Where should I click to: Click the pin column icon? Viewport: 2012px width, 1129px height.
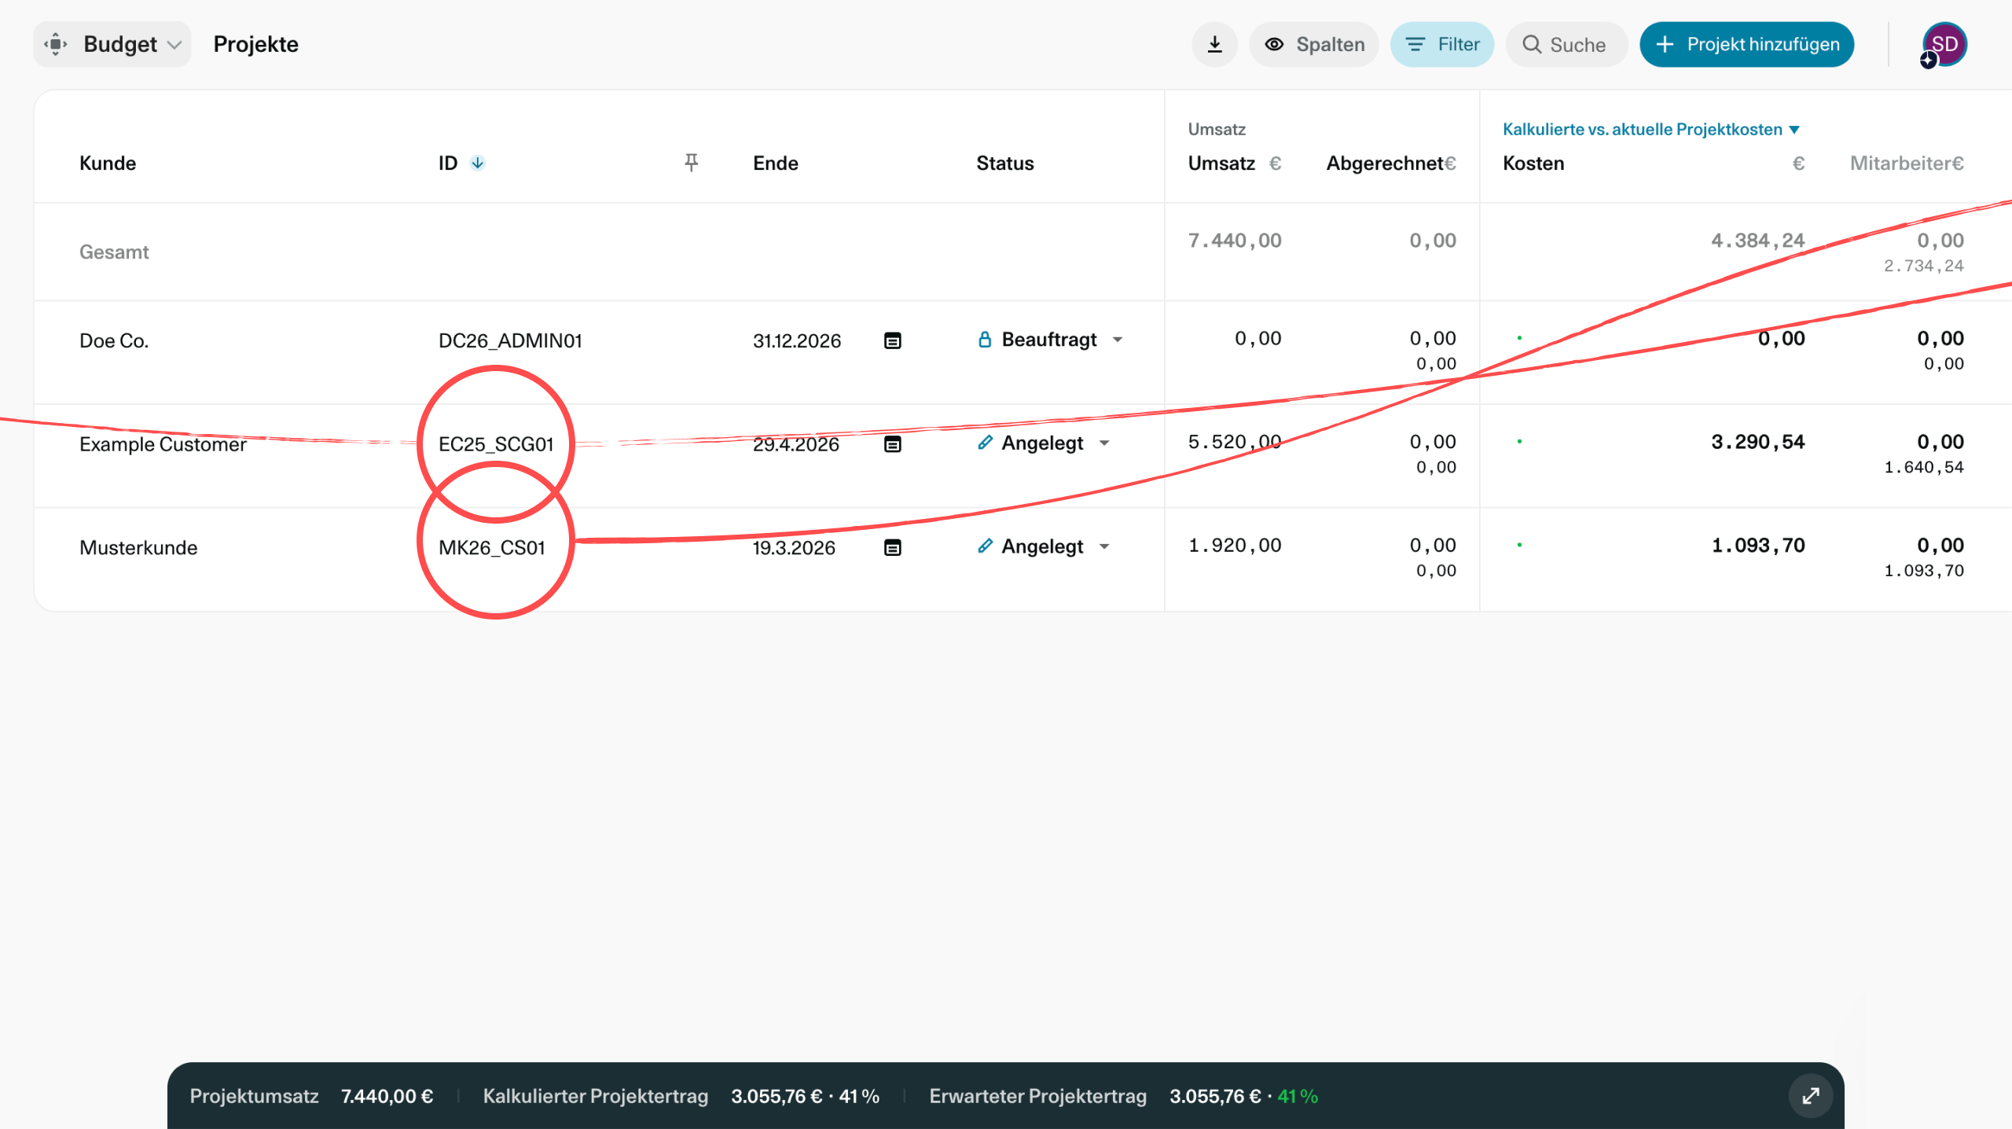[691, 163]
